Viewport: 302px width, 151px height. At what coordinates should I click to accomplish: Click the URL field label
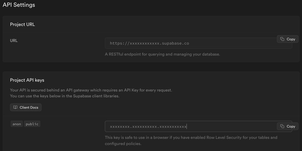click(14, 41)
